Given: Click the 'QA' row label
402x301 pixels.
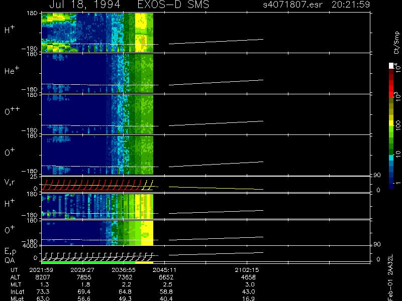Looking at the screenshot, I should pos(10,260).
